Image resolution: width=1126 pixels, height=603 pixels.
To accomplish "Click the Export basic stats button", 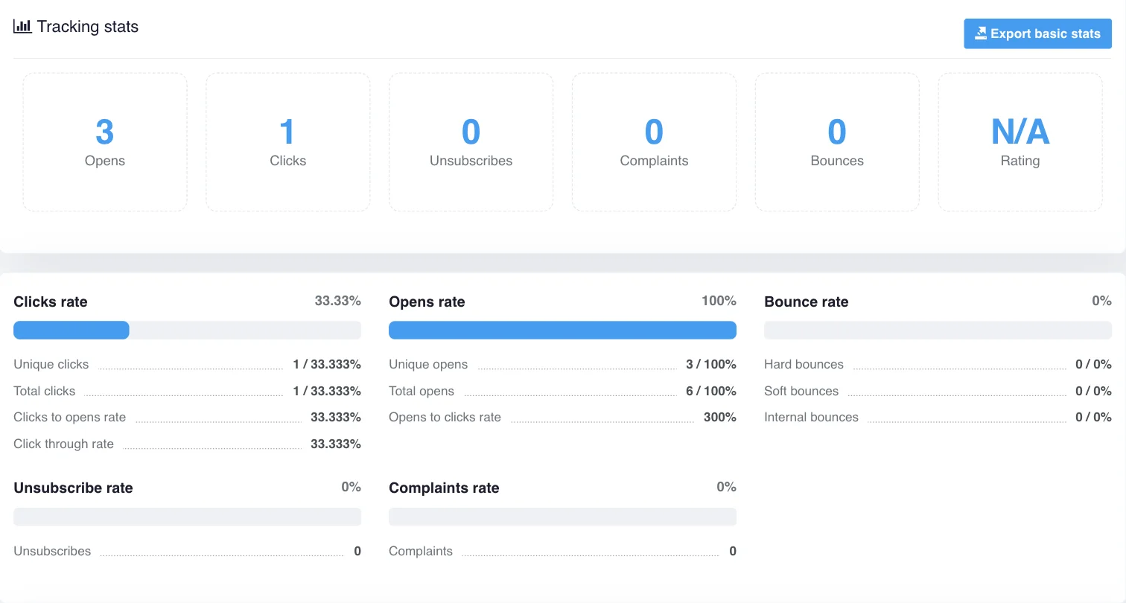I will pyautogui.click(x=1037, y=33).
